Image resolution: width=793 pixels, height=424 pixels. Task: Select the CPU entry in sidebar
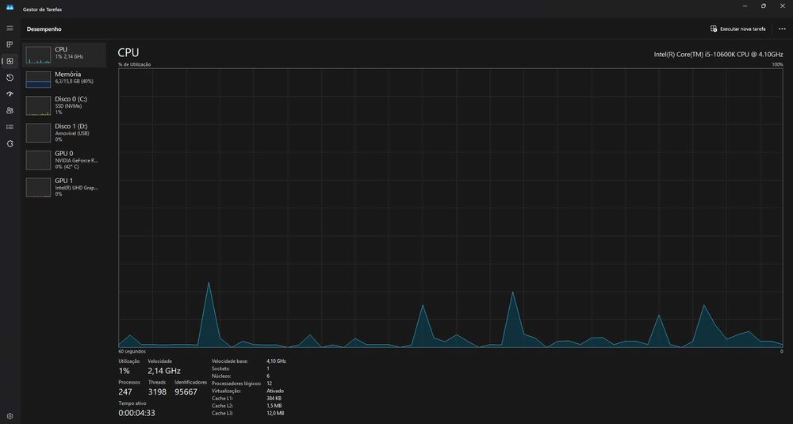pyautogui.click(x=63, y=55)
